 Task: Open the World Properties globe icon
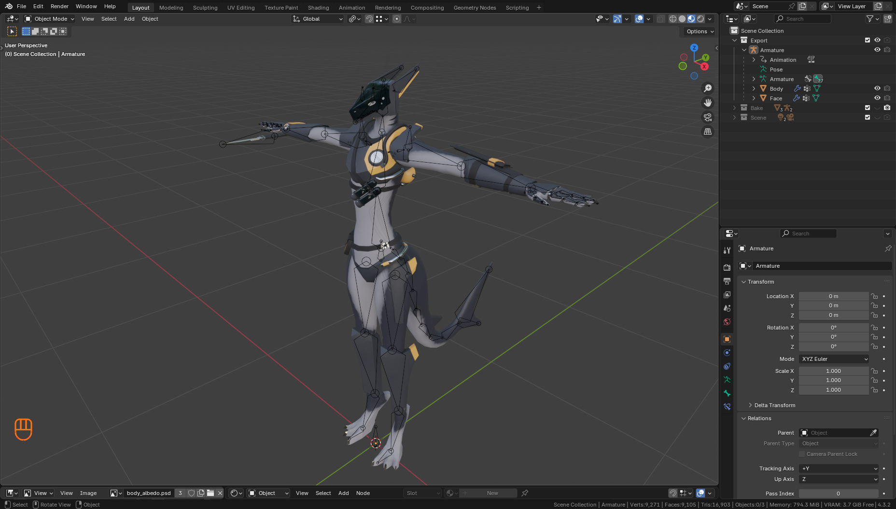(727, 322)
